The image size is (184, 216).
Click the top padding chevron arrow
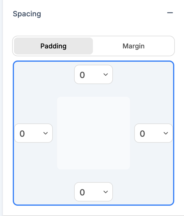click(x=106, y=74)
